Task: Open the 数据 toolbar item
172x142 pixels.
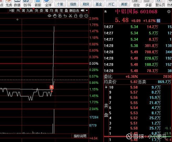Action: coord(17,3)
